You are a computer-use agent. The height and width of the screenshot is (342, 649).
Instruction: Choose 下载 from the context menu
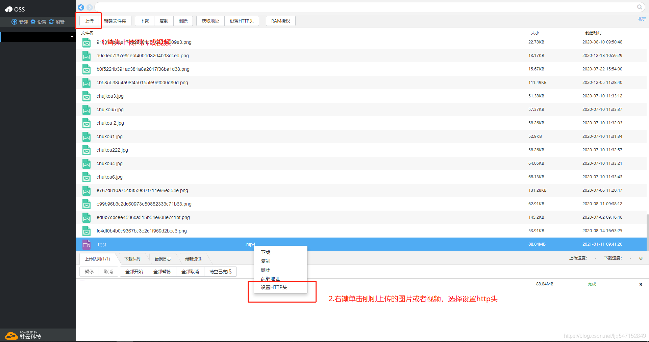pos(281,252)
